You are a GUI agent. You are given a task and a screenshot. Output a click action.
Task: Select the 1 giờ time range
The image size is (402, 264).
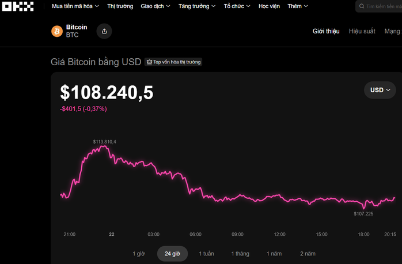[x=139, y=254]
